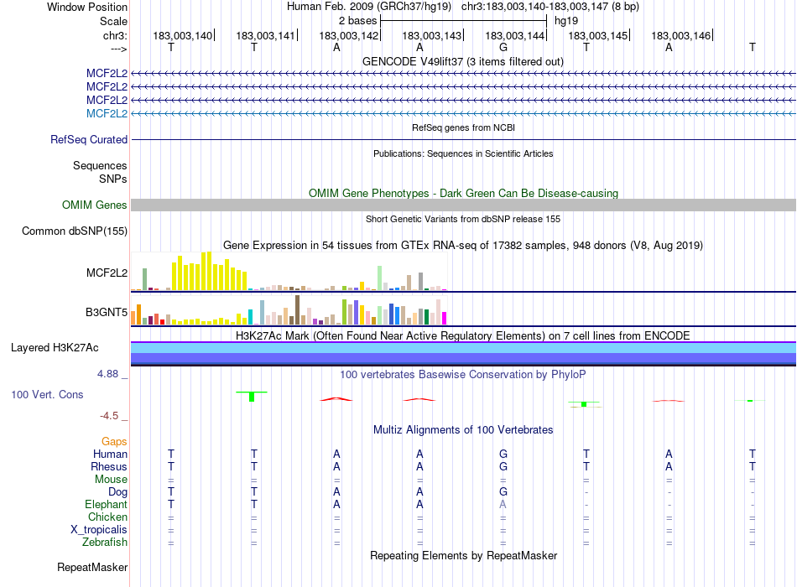
Task: Click the 4.88 PhyloP maximum value
Action: pyautogui.click(x=107, y=374)
